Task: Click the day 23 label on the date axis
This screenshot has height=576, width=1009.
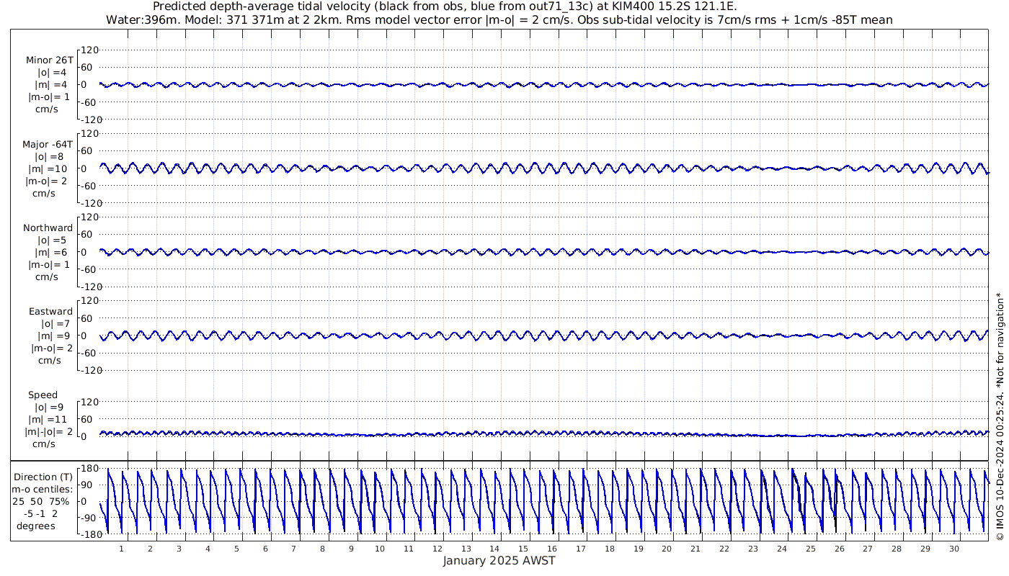Action: pyautogui.click(x=752, y=549)
